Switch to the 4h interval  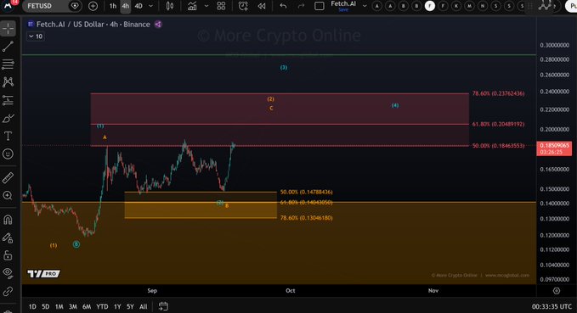126,6
